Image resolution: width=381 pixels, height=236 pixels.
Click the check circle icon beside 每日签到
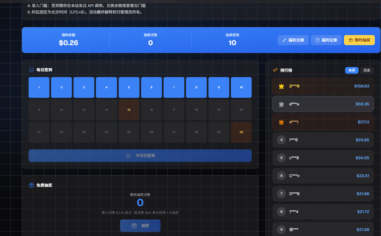click(x=31, y=70)
